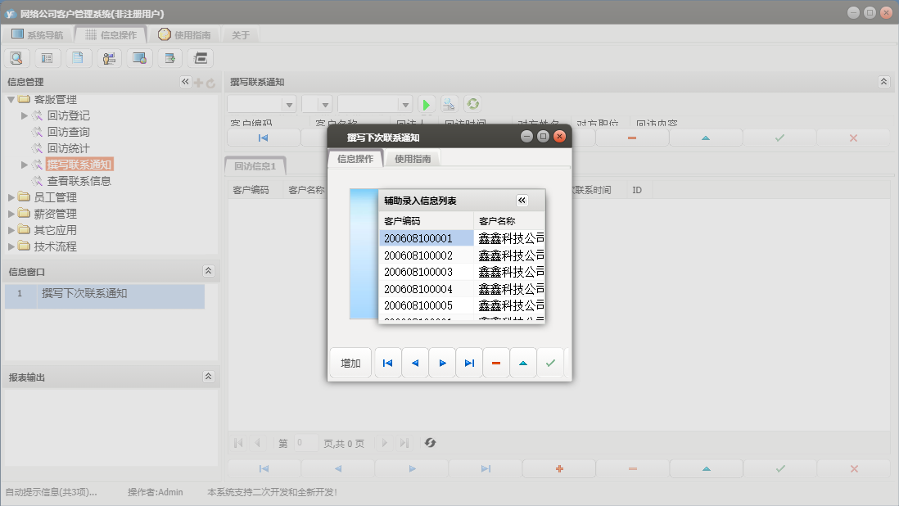Collapse the 辅助录入信息列表 popup panel
899x506 pixels.
[522, 201]
